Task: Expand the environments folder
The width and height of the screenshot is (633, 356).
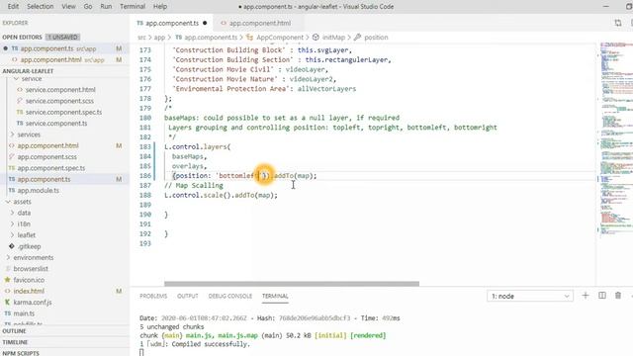Action: click(33, 257)
